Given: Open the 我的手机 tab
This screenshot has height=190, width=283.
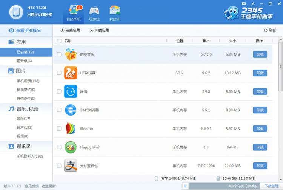Looking at the screenshot, I should point(74,13).
